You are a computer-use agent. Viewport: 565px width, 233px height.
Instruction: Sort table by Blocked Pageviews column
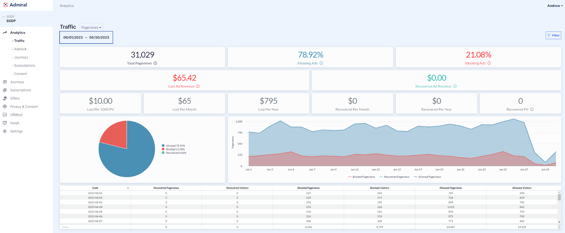(x=309, y=188)
